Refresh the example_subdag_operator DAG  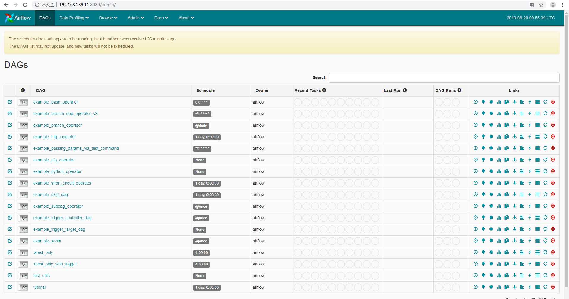pyautogui.click(x=545, y=206)
